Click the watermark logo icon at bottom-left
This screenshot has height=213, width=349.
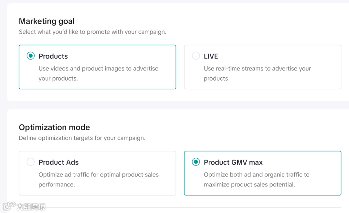point(9,206)
